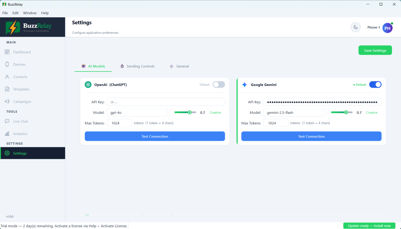Click the Gemini Max Tokens field
Image resolution: width=401 pixels, height=229 pixels.
(276, 123)
